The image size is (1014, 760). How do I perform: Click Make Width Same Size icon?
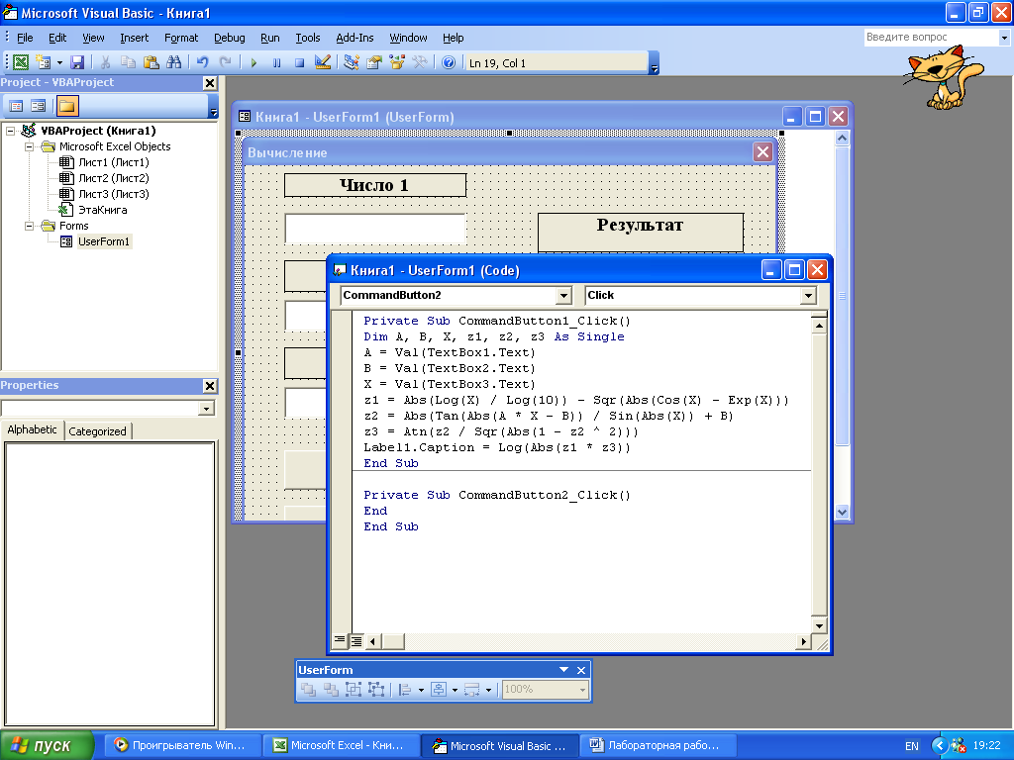(472, 690)
